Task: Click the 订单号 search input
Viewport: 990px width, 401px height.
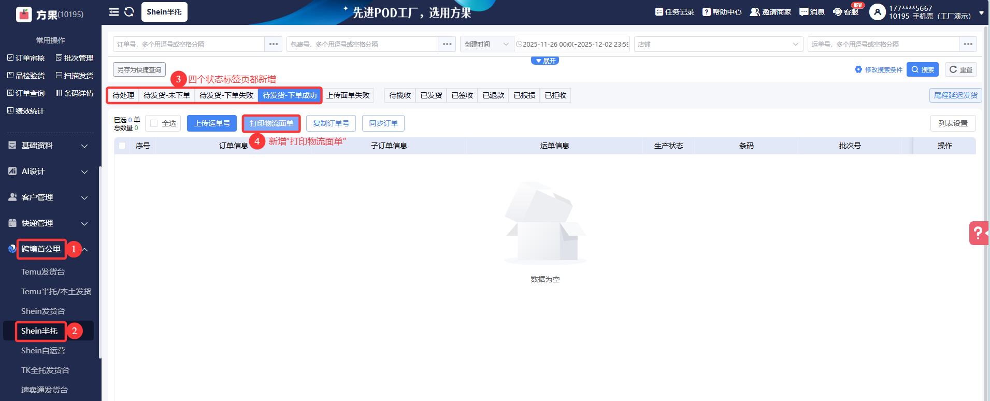Action: coord(189,44)
